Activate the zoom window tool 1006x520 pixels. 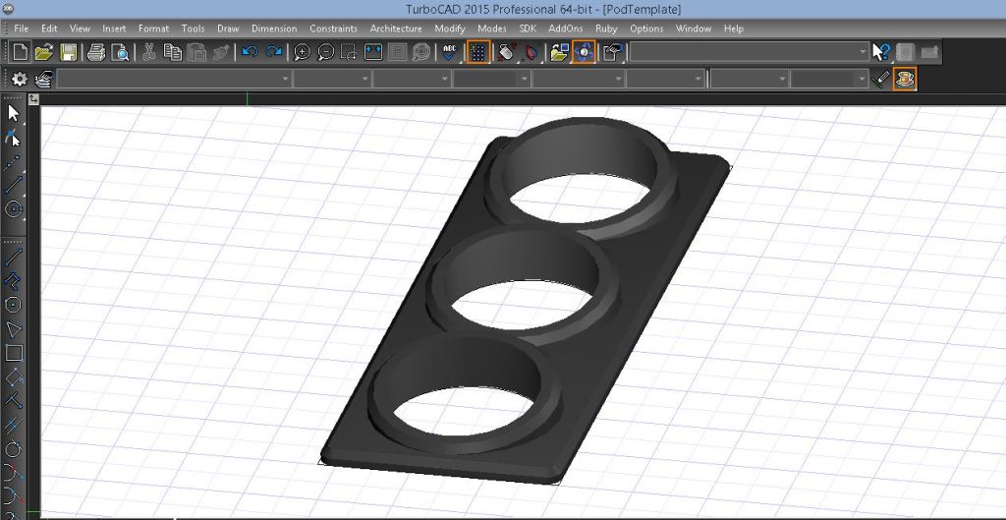(x=349, y=52)
